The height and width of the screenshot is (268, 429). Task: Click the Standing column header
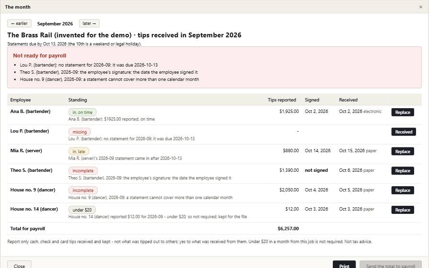(78, 100)
